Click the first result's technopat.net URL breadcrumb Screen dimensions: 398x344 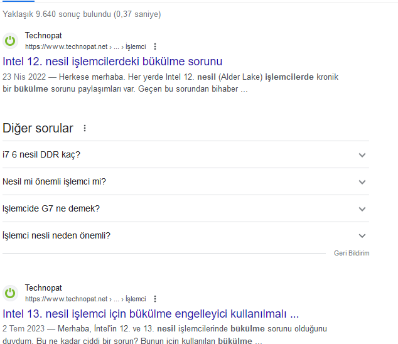[x=85, y=46]
